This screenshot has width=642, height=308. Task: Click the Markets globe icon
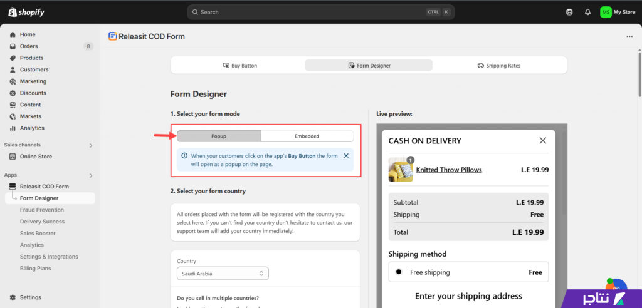point(13,116)
